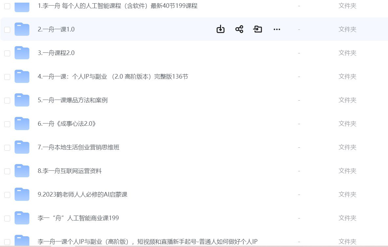Image resolution: width=388 pixels, height=247 pixels.
Task: Click the folder icon for "8.李一舟互联网运营资料"
Action: [x=22, y=171]
